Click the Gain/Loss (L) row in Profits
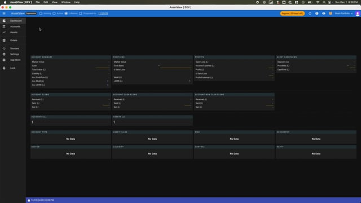361x203 pixels. tap(234, 62)
